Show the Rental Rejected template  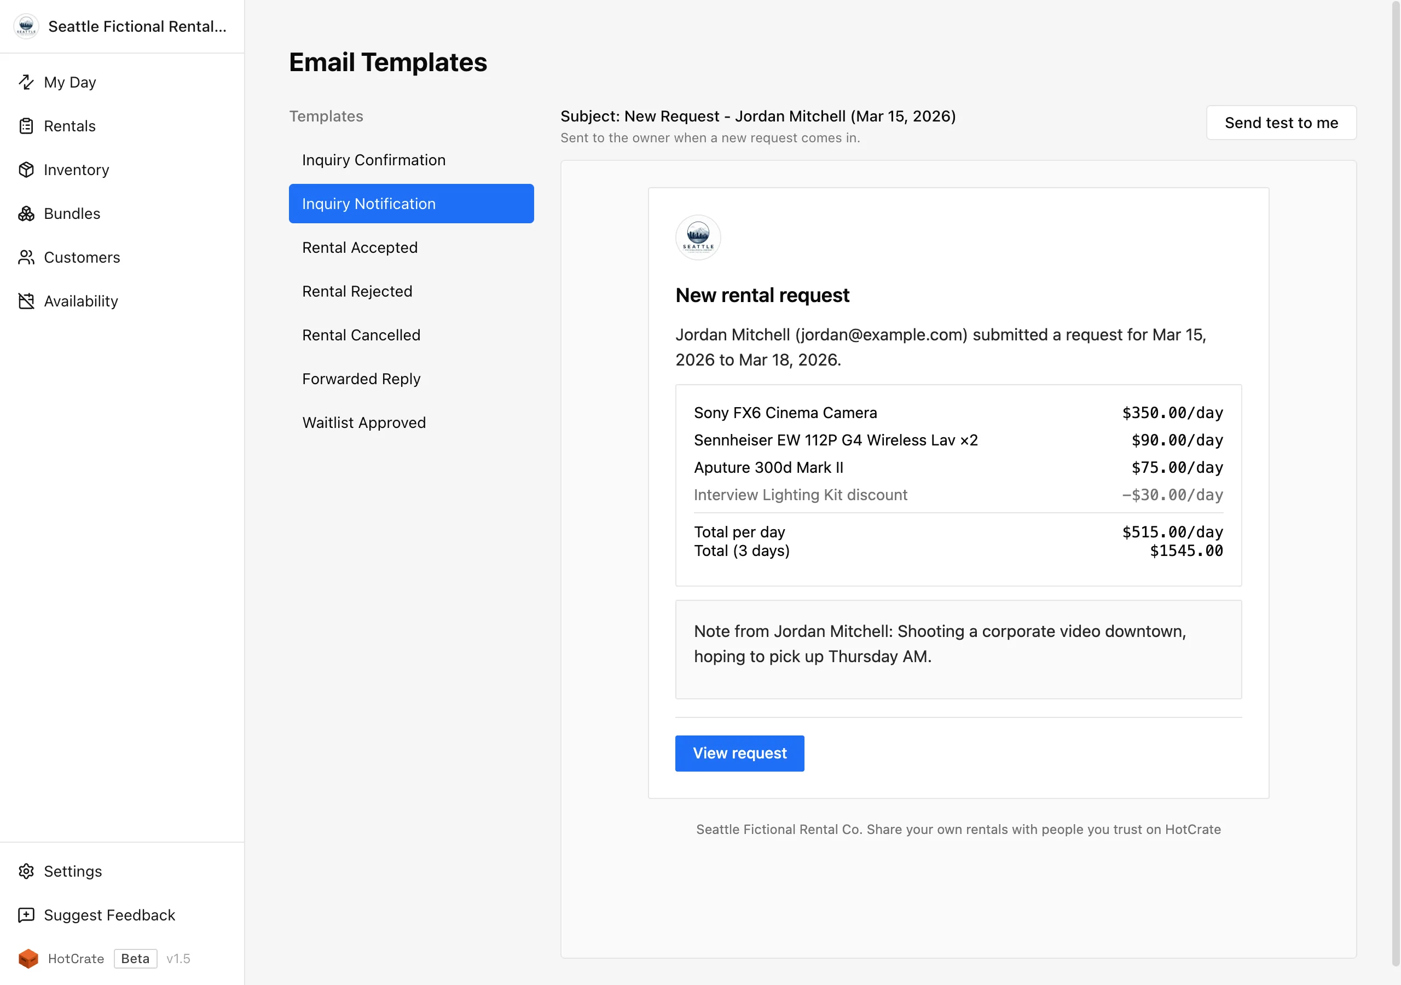411,291
